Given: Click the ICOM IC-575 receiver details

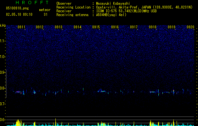Looking at the screenshot, I should (127, 11).
